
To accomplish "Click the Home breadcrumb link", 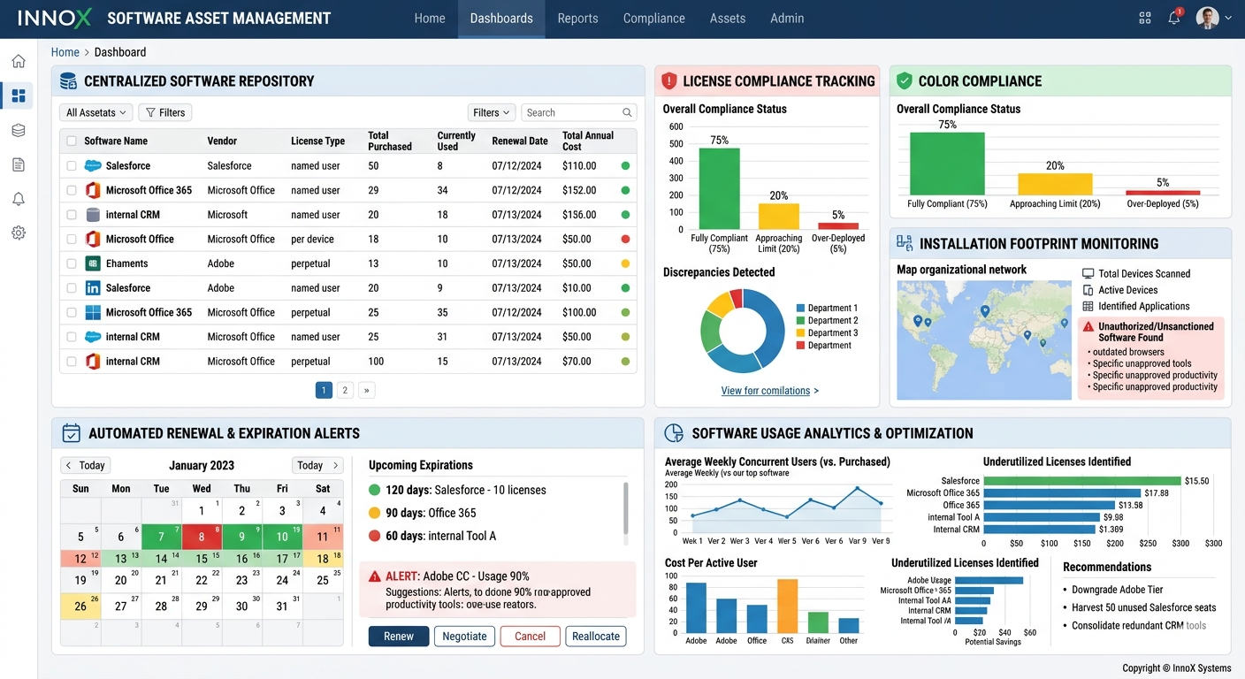I will click(65, 52).
